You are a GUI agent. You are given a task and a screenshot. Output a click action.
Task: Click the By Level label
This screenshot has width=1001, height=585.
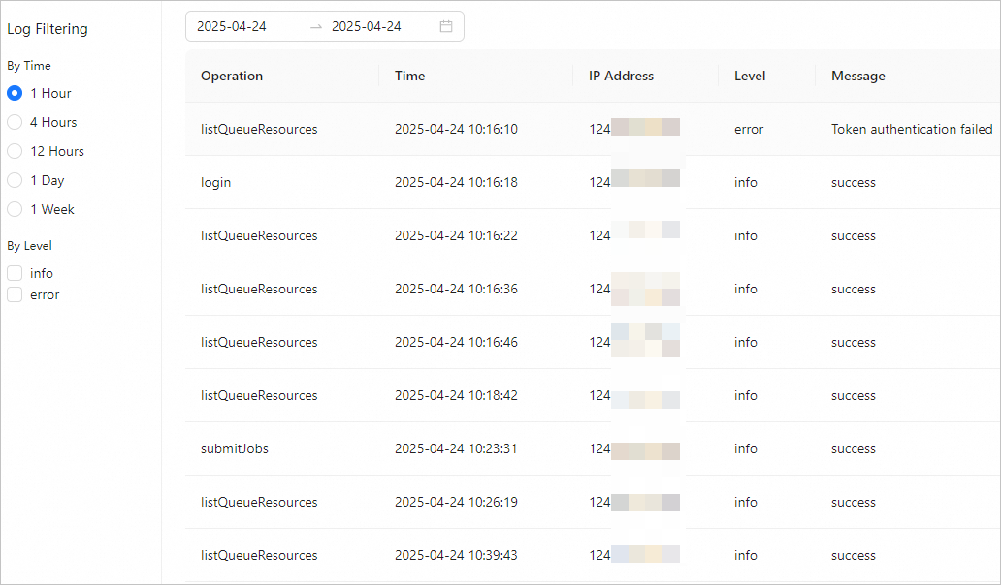[29, 246]
